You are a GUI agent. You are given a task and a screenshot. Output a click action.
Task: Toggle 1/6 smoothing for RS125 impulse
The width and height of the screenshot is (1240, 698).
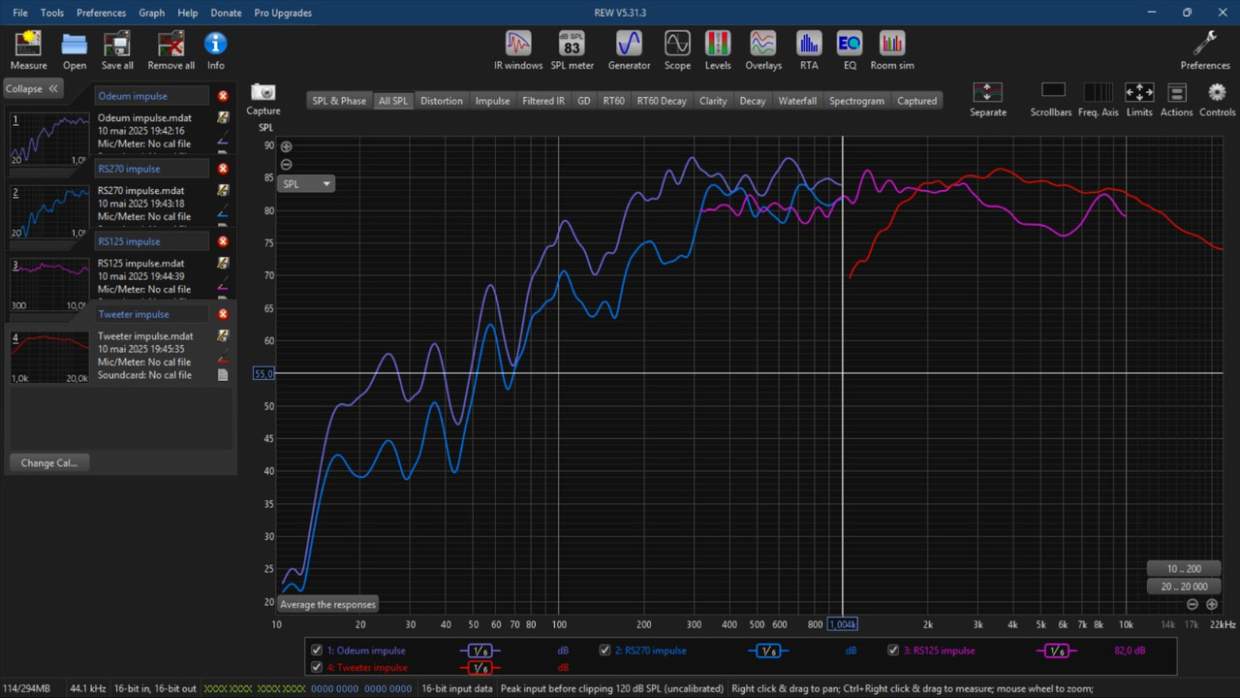(x=1057, y=651)
